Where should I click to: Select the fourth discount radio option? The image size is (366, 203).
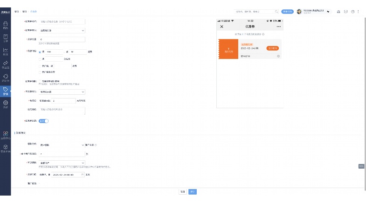coord(40,72)
